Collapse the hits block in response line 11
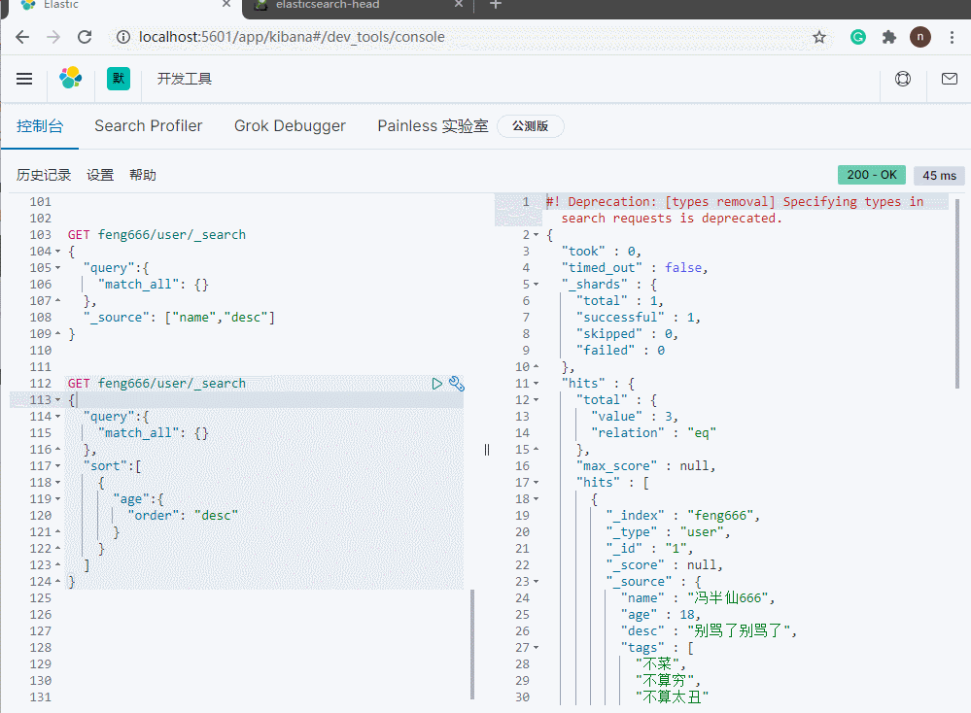This screenshot has width=971, height=713. click(x=537, y=384)
